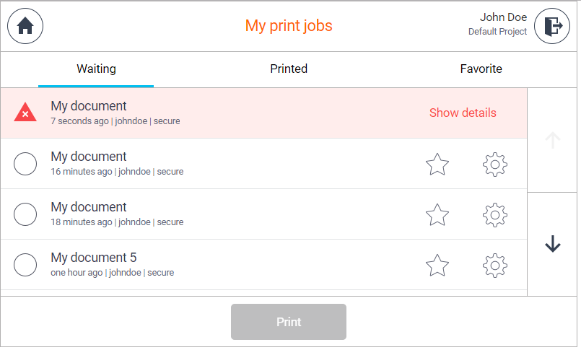
Task: Click the logout icon beside John Doe
Action: pos(552,26)
